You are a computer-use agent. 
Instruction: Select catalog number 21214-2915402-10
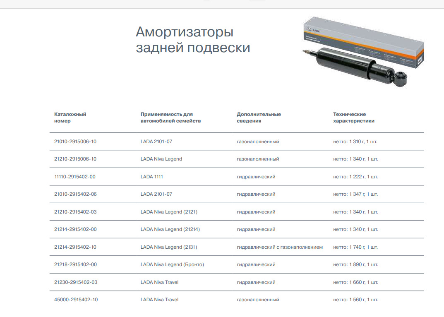pyautogui.click(x=75, y=247)
